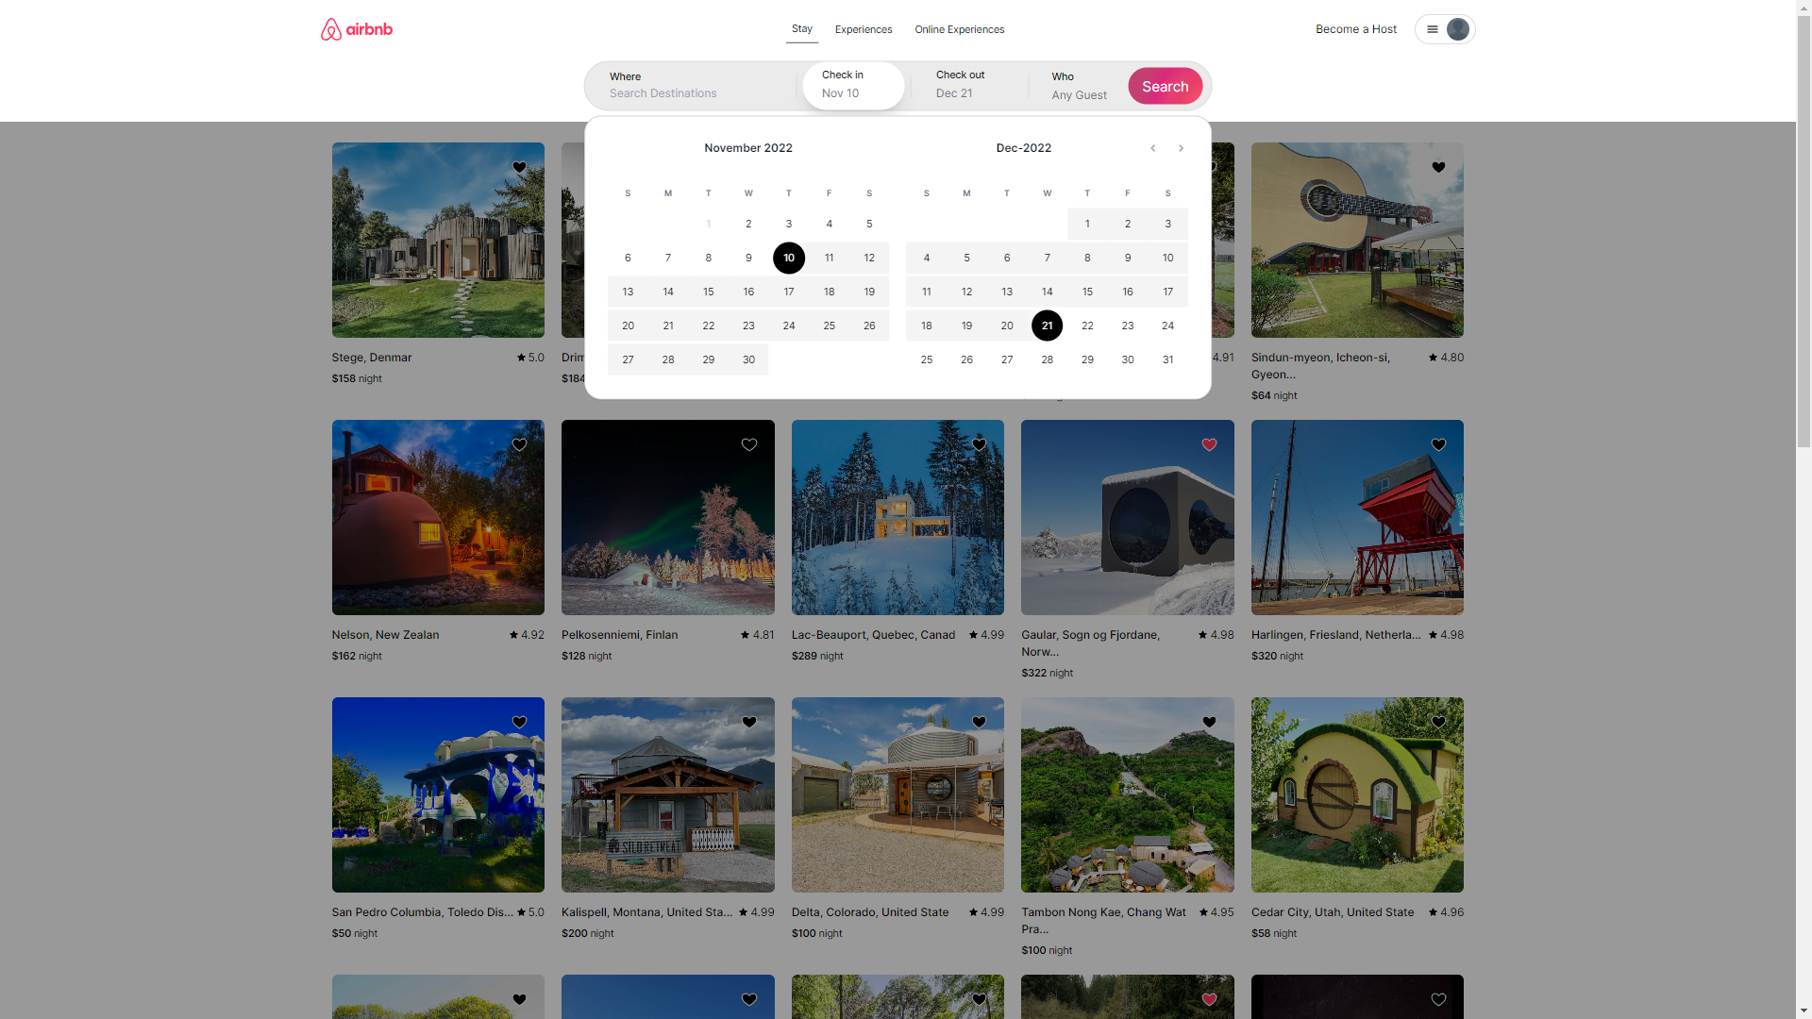
Task: Open the hamburger user menu
Action: (x=1432, y=29)
